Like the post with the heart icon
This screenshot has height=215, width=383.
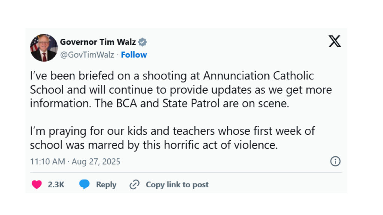(x=36, y=184)
